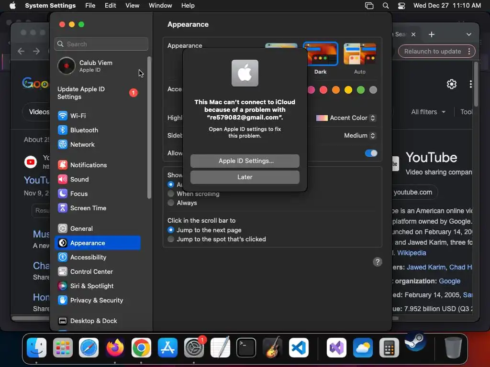Open GarageBand from the Dock
The image size is (490, 367).
click(272, 348)
